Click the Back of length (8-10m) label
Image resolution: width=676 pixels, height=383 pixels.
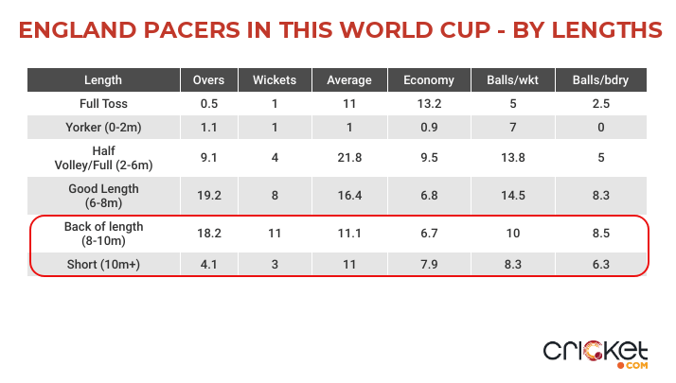click(x=103, y=234)
